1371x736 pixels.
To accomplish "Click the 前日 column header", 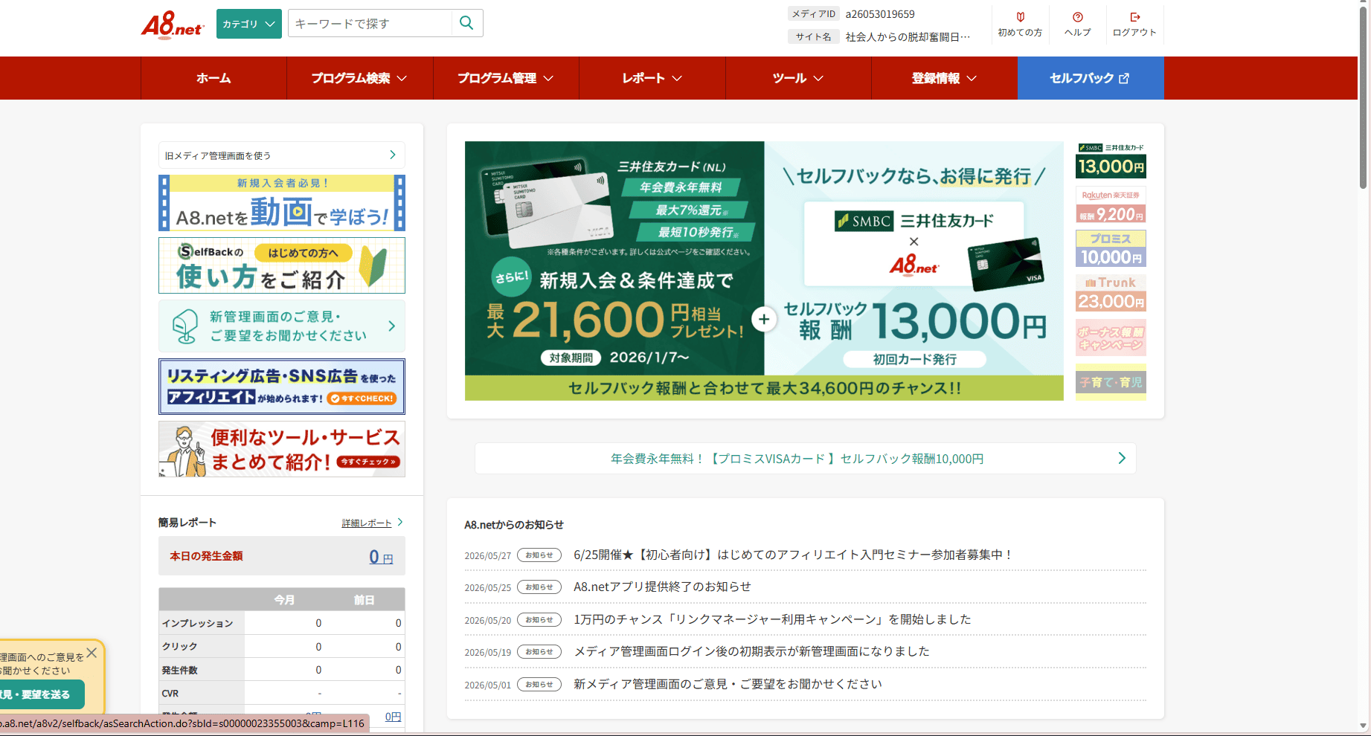I will point(365,600).
